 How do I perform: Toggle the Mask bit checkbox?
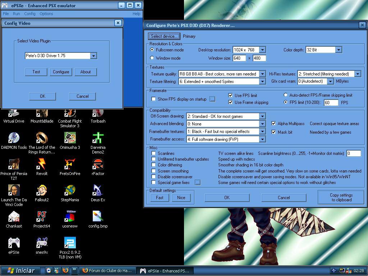(273, 132)
